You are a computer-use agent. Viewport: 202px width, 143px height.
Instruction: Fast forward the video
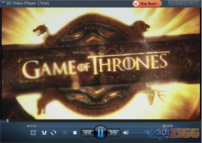[x=114, y=133]
